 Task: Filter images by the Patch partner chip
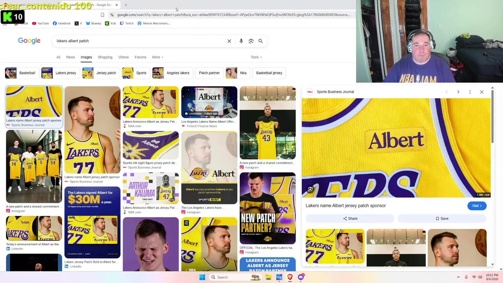point(209,73)
